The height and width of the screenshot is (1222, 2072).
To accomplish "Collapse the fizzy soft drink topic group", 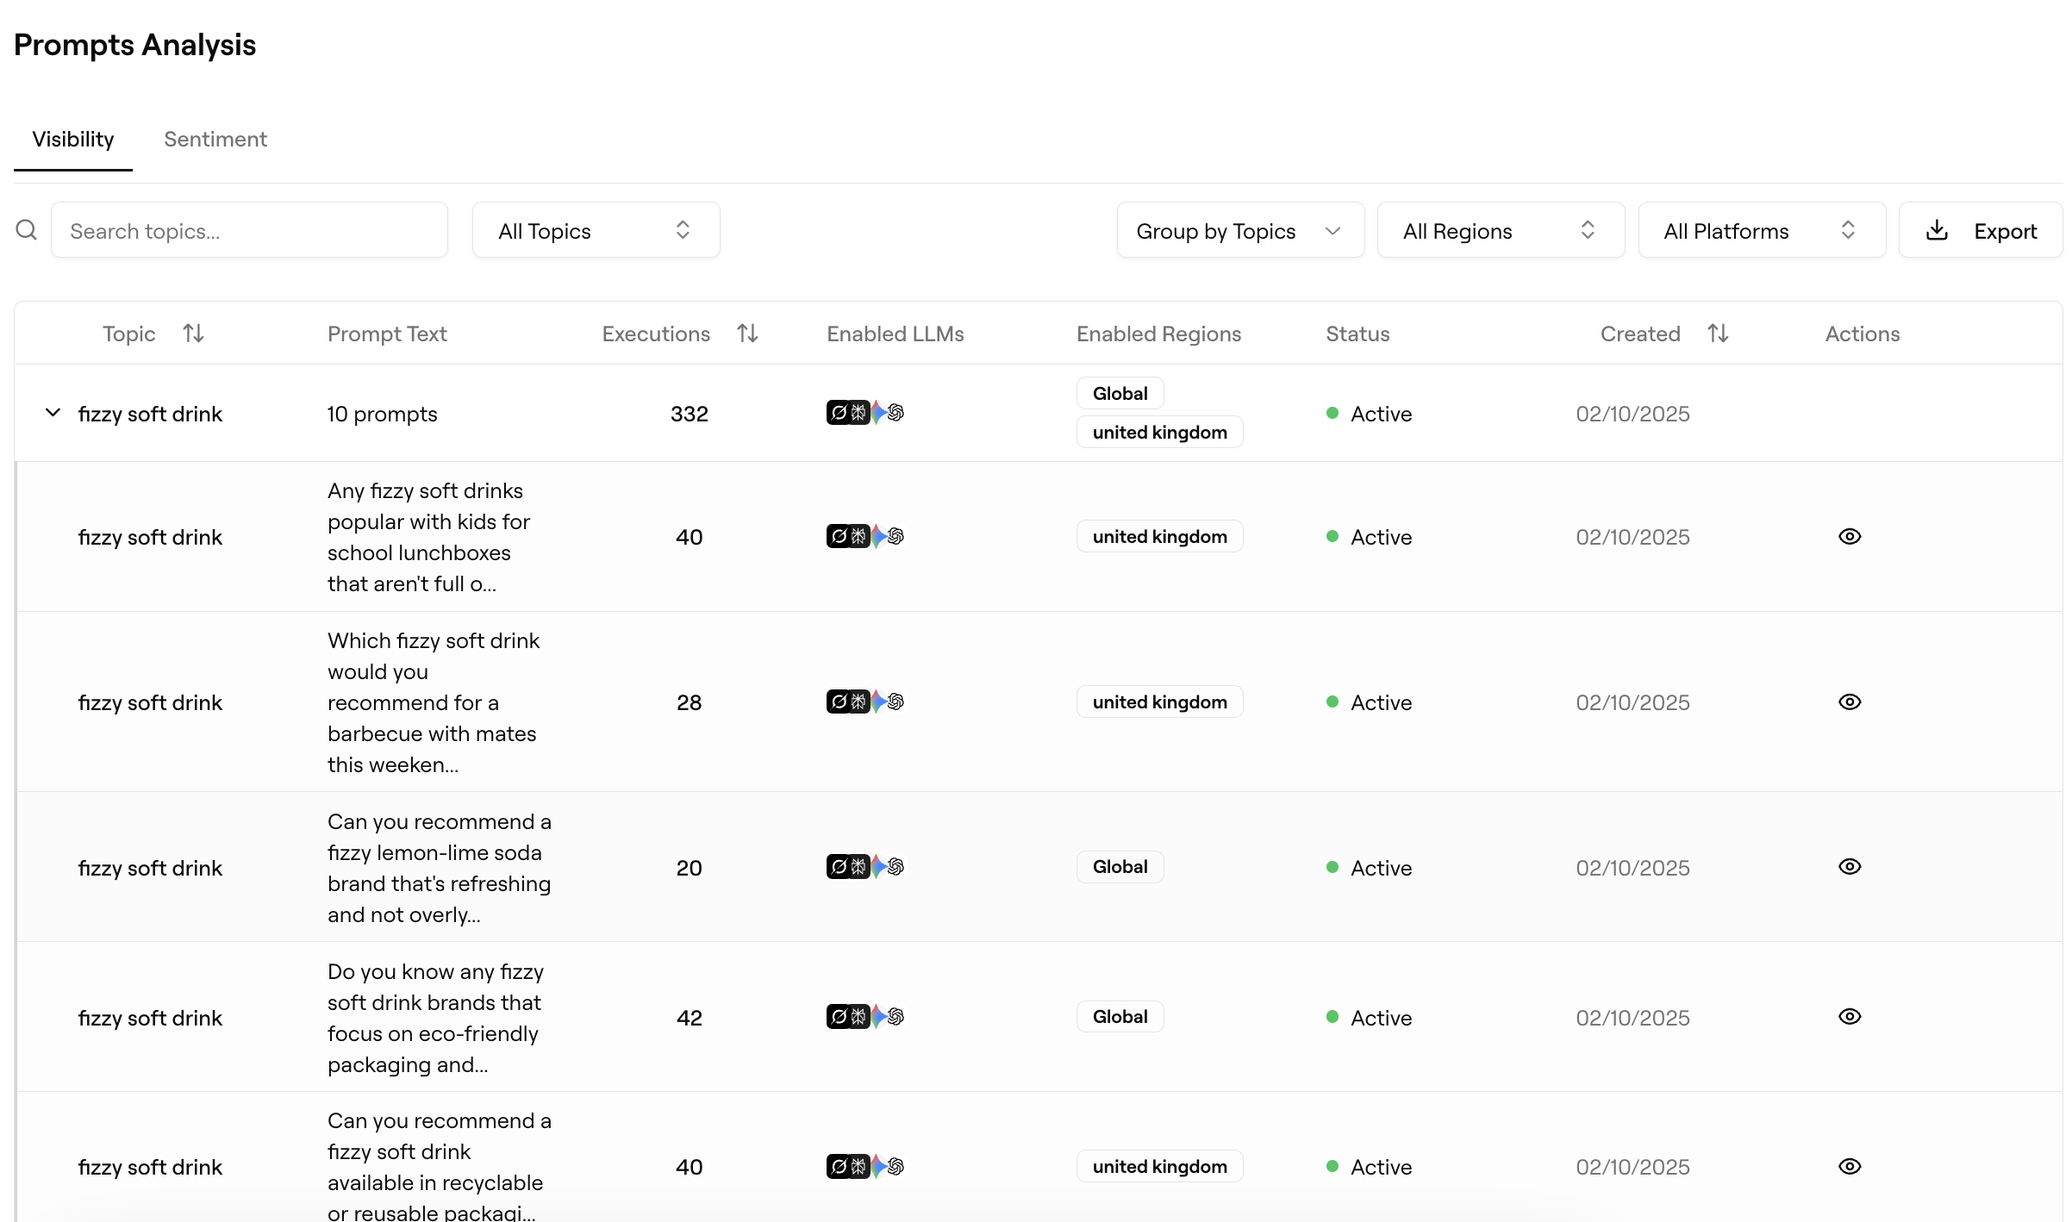I will coord(53,413).
